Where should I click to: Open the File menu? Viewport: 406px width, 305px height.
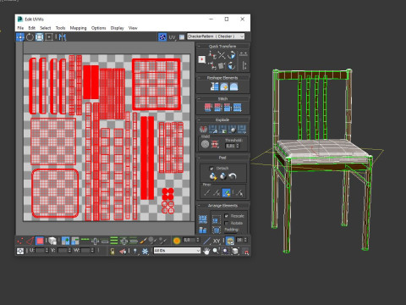click(20, 28)
